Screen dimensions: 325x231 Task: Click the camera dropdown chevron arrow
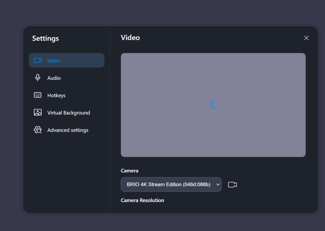[x=218, y=185]
